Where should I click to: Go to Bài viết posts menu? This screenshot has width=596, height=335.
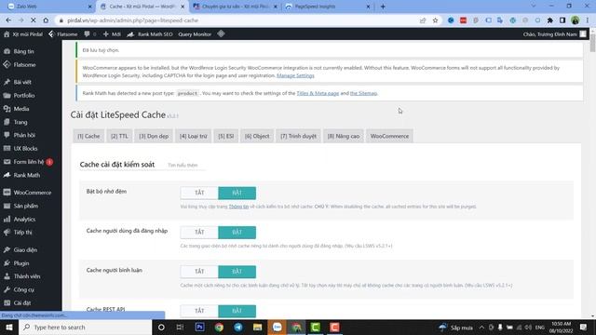point(22,82)
